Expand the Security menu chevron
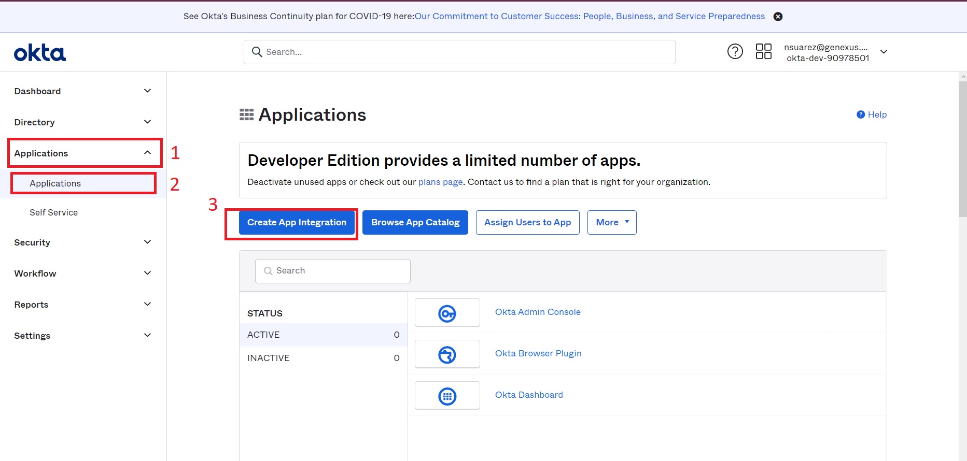This screenshot has width=967, height=461. [x=147, y=242]
